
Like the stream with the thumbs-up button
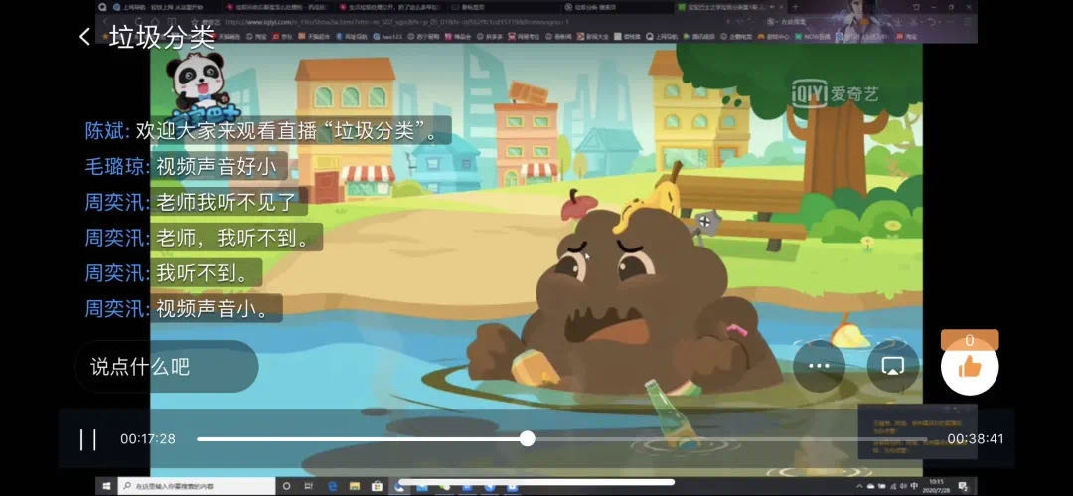tap(969, 367)
